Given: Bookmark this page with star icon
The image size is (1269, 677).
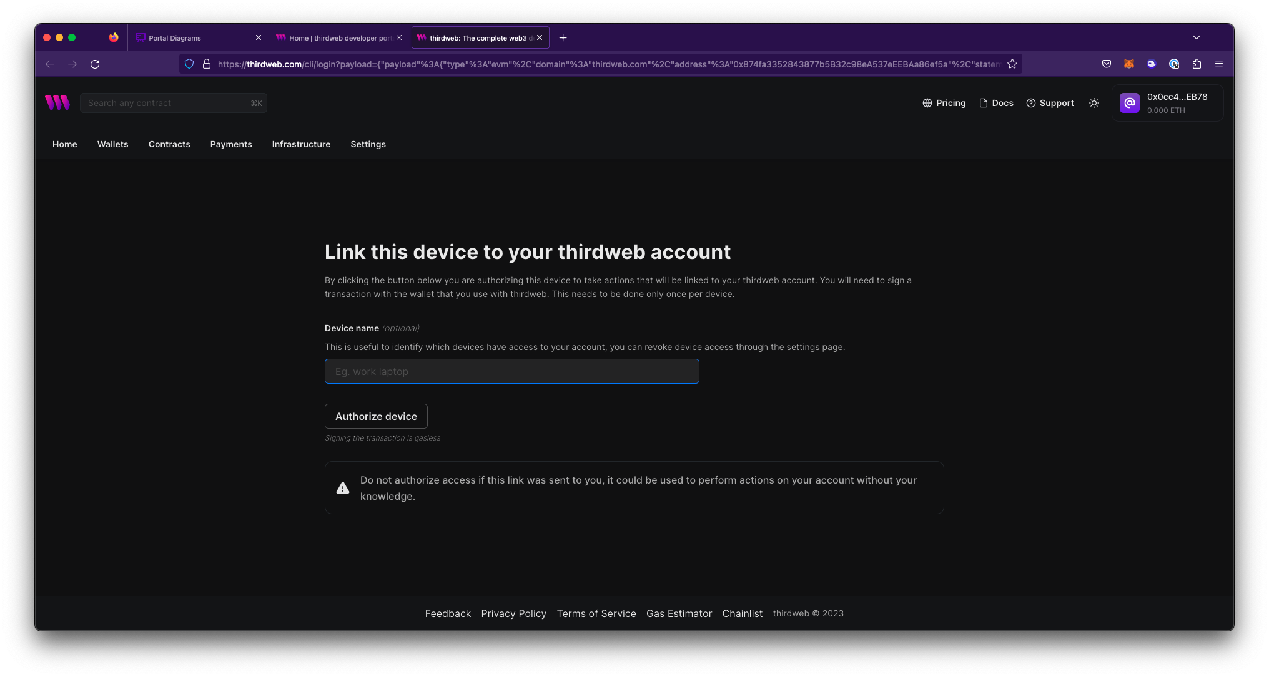Looking at the screenshot, I should click(1012, 64).
